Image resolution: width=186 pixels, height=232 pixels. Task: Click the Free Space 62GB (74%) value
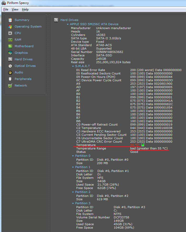click(x=107, y=188)
